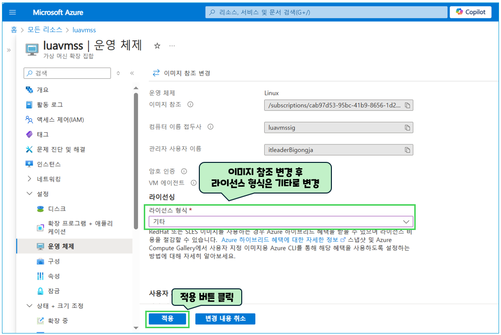Click the itleaderBigongja text field
The width and height of the screenshot is (501, 335).
click(x=338, y=150)
